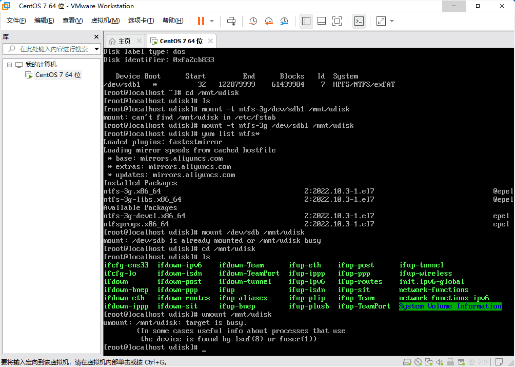Viewport: 515px width, 367px height.
Task: Click the greyed Bluetooth wireless status icon
Action: [483, 362]
